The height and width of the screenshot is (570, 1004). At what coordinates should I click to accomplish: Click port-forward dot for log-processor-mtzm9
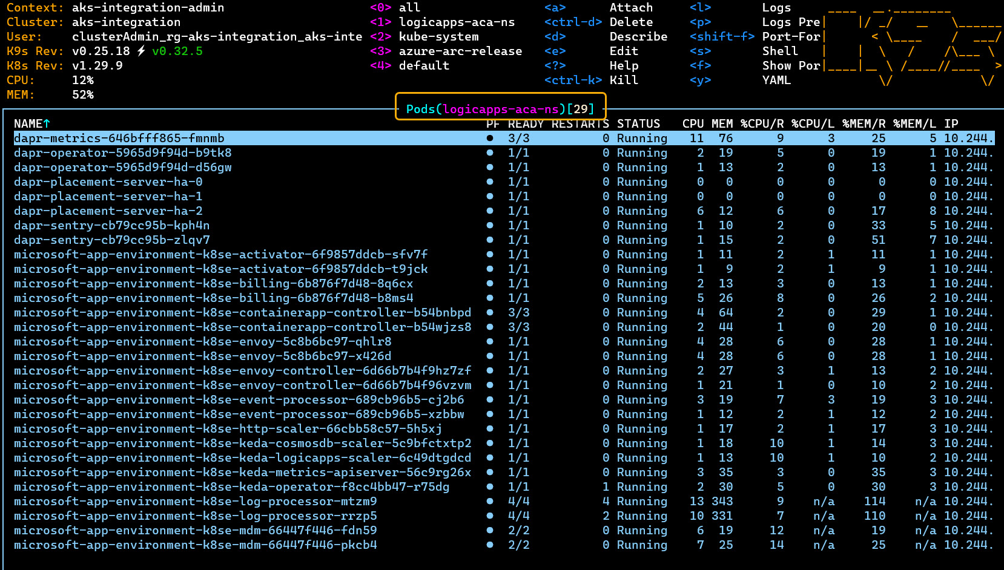(x=489, y=502)
